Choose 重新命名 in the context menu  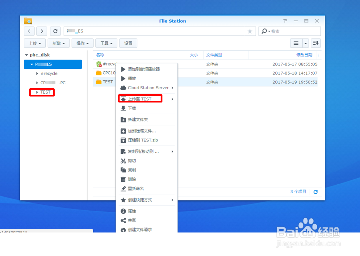pyautogui.click(x=147, y=189)
